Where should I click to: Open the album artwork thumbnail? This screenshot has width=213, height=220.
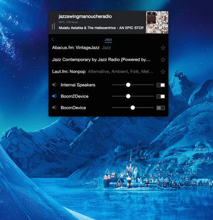pos(157,22)
